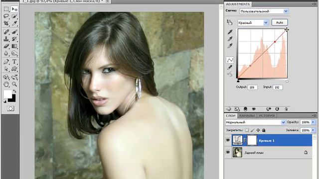
Task: Select the Brush tool
Action: [x=14, y=32]
